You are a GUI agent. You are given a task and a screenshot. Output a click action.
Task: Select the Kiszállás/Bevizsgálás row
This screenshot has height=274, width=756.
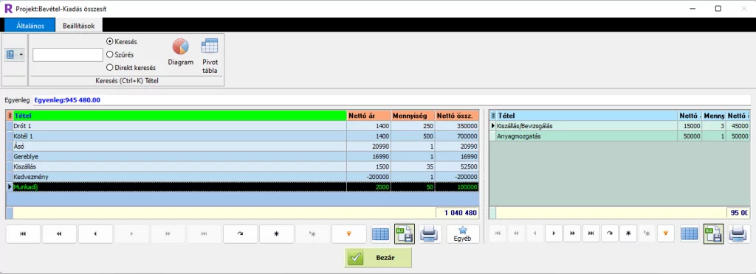coord(620,126)
